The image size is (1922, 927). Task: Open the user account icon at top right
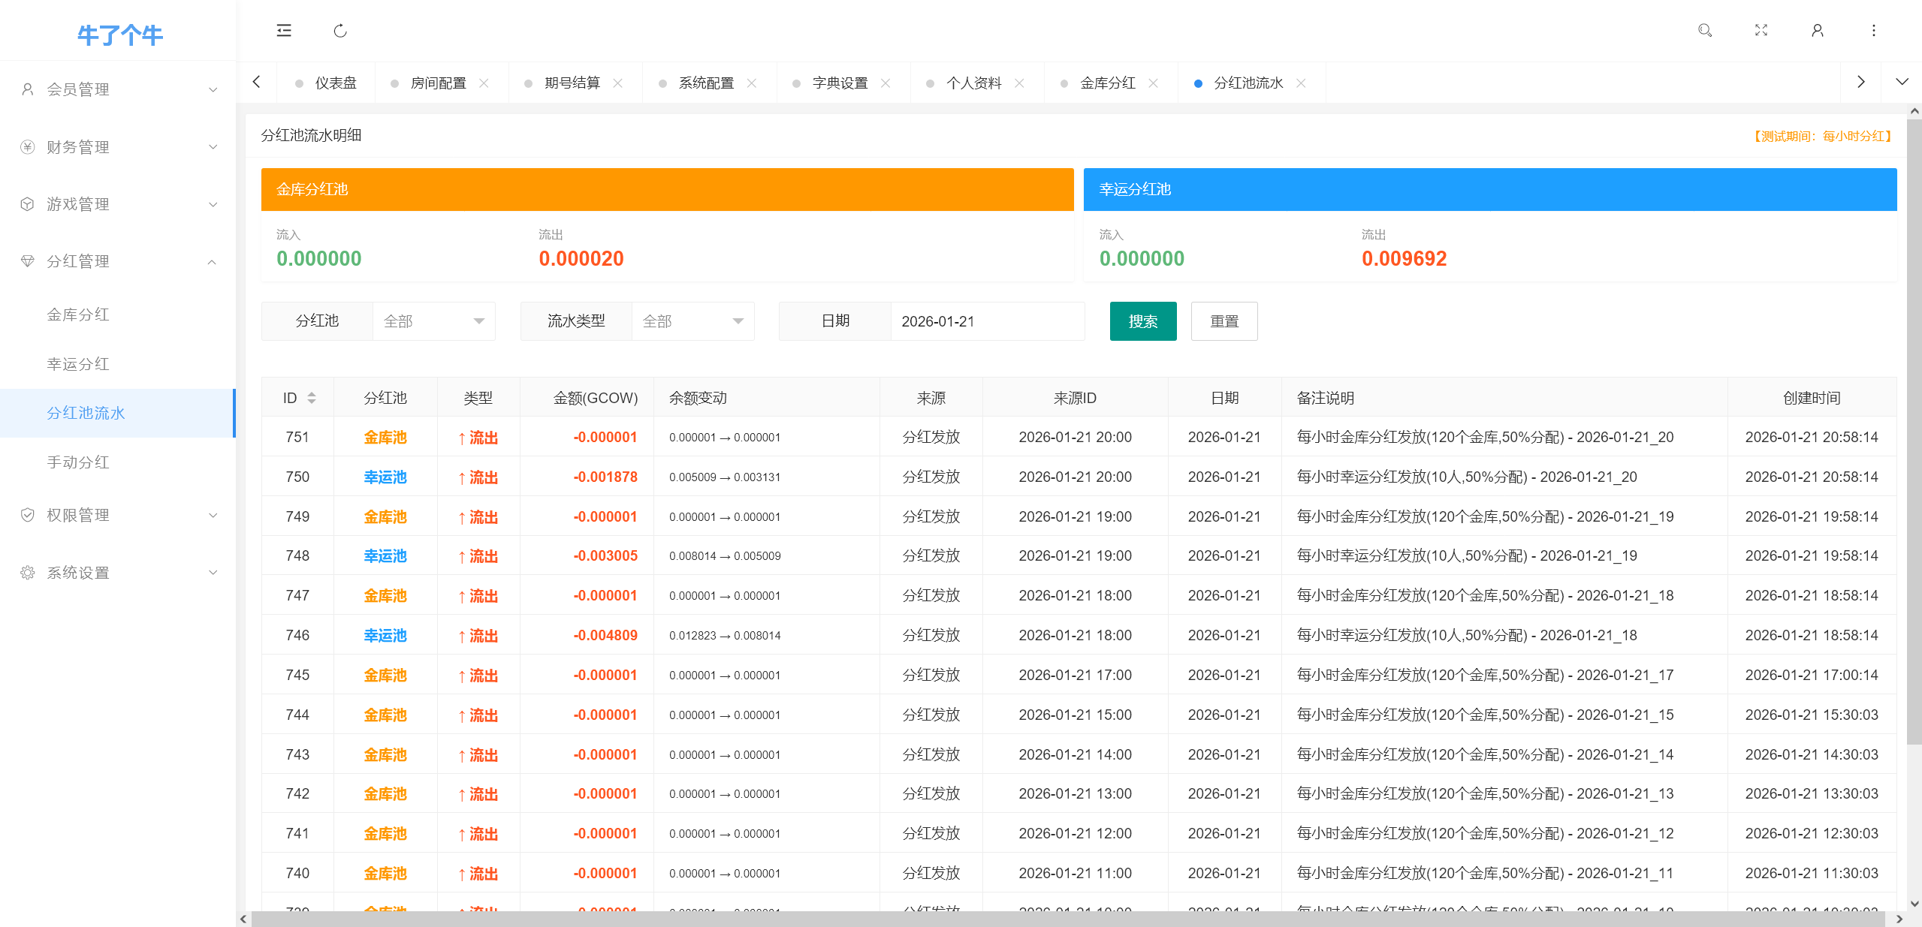point(1818,31)
